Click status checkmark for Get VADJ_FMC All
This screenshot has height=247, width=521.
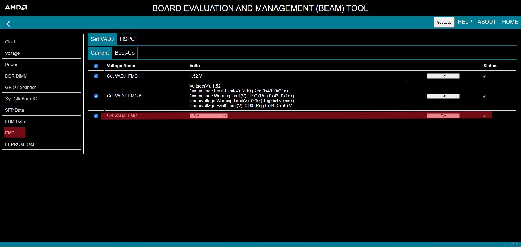(x=484, y=96)
